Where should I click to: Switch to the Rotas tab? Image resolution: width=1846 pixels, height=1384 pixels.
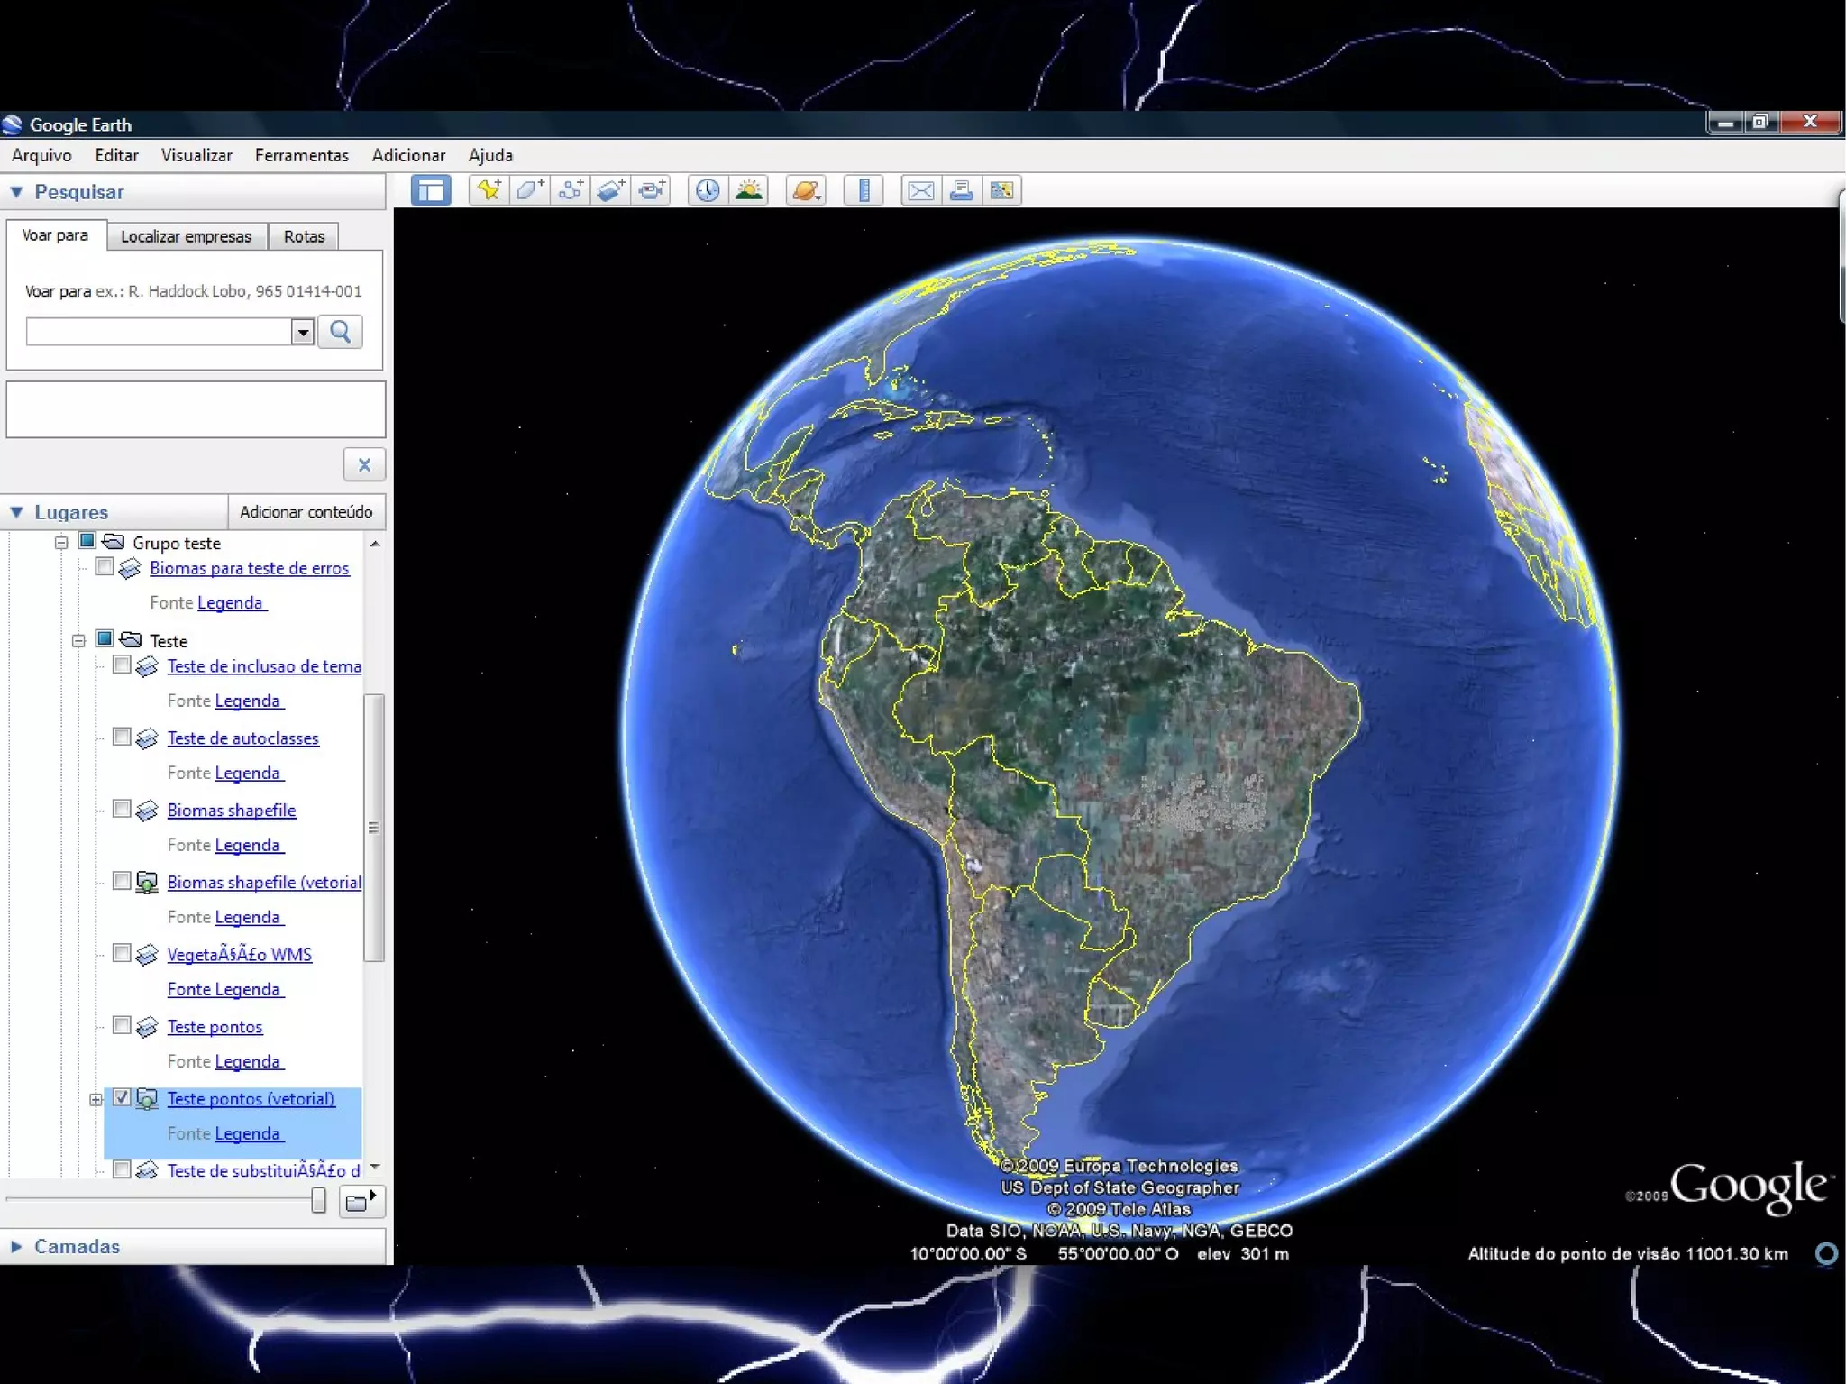point(304,236)
